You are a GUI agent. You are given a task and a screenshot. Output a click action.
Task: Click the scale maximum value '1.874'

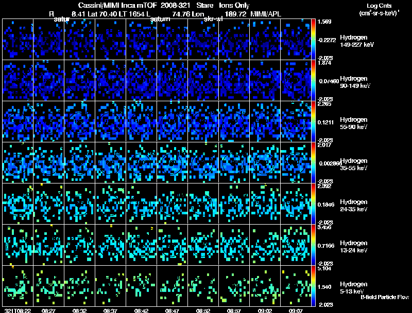pyautogui.click(x=324, y=63)
